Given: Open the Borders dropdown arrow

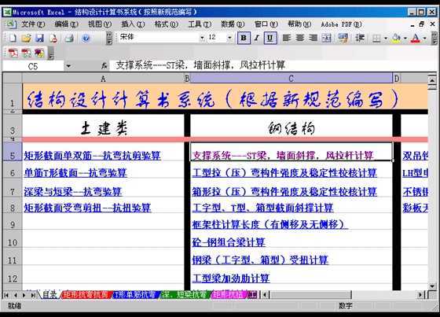Looking at the screenshot, I should click(x=386, y=39).
